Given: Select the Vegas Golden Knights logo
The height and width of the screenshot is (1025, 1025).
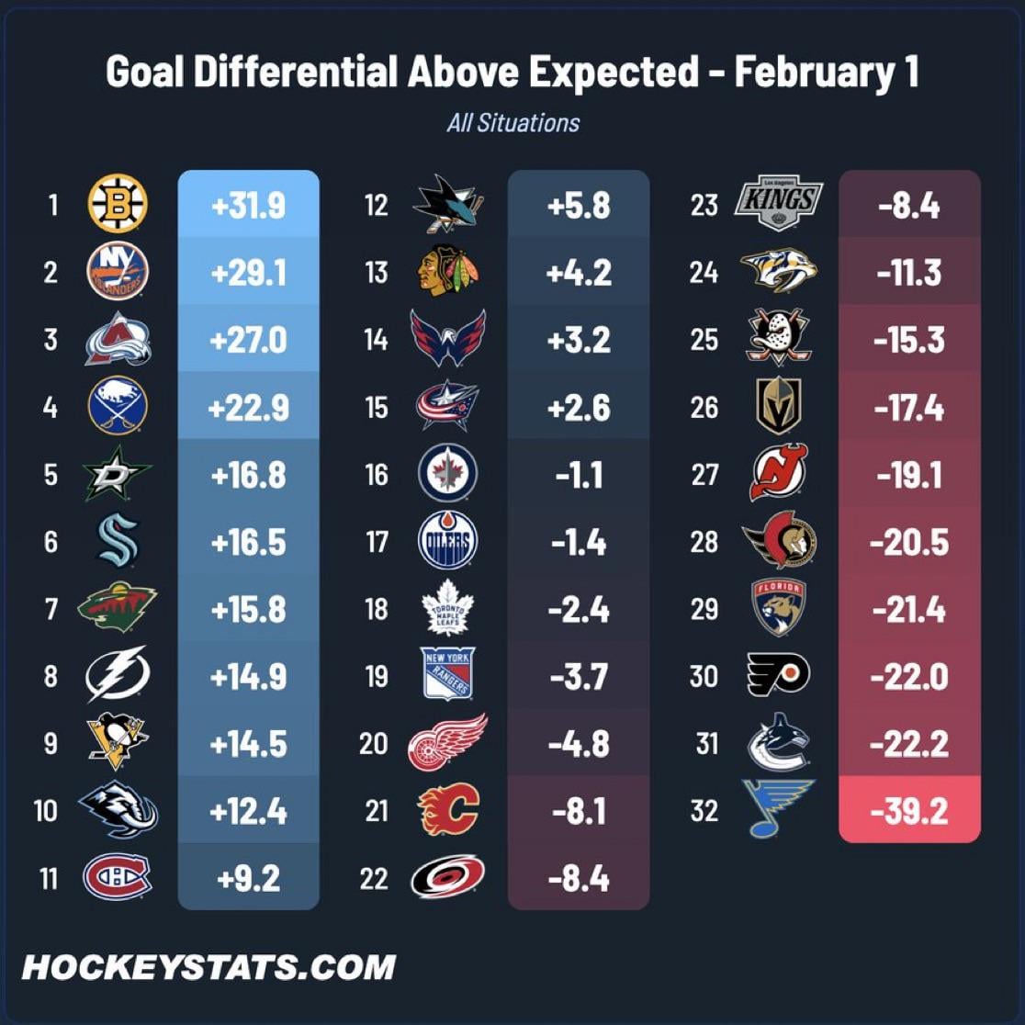Looking at the screenshot, I should [778, 407].
